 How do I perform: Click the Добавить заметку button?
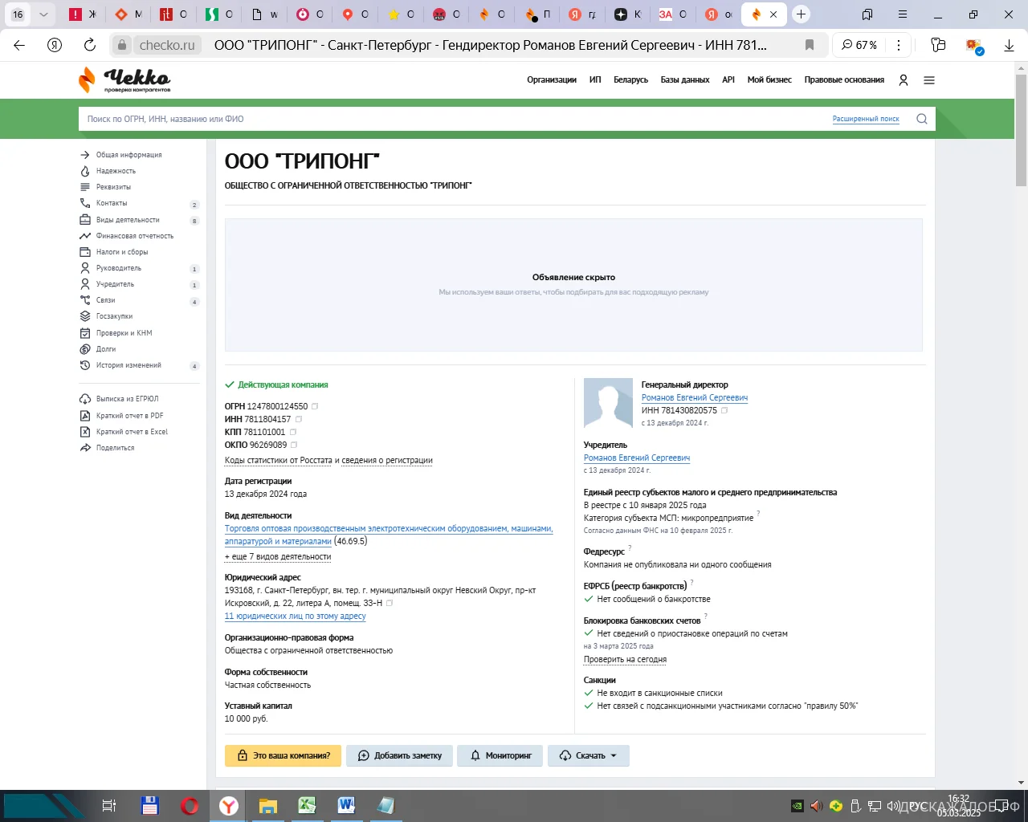(399, 755)
